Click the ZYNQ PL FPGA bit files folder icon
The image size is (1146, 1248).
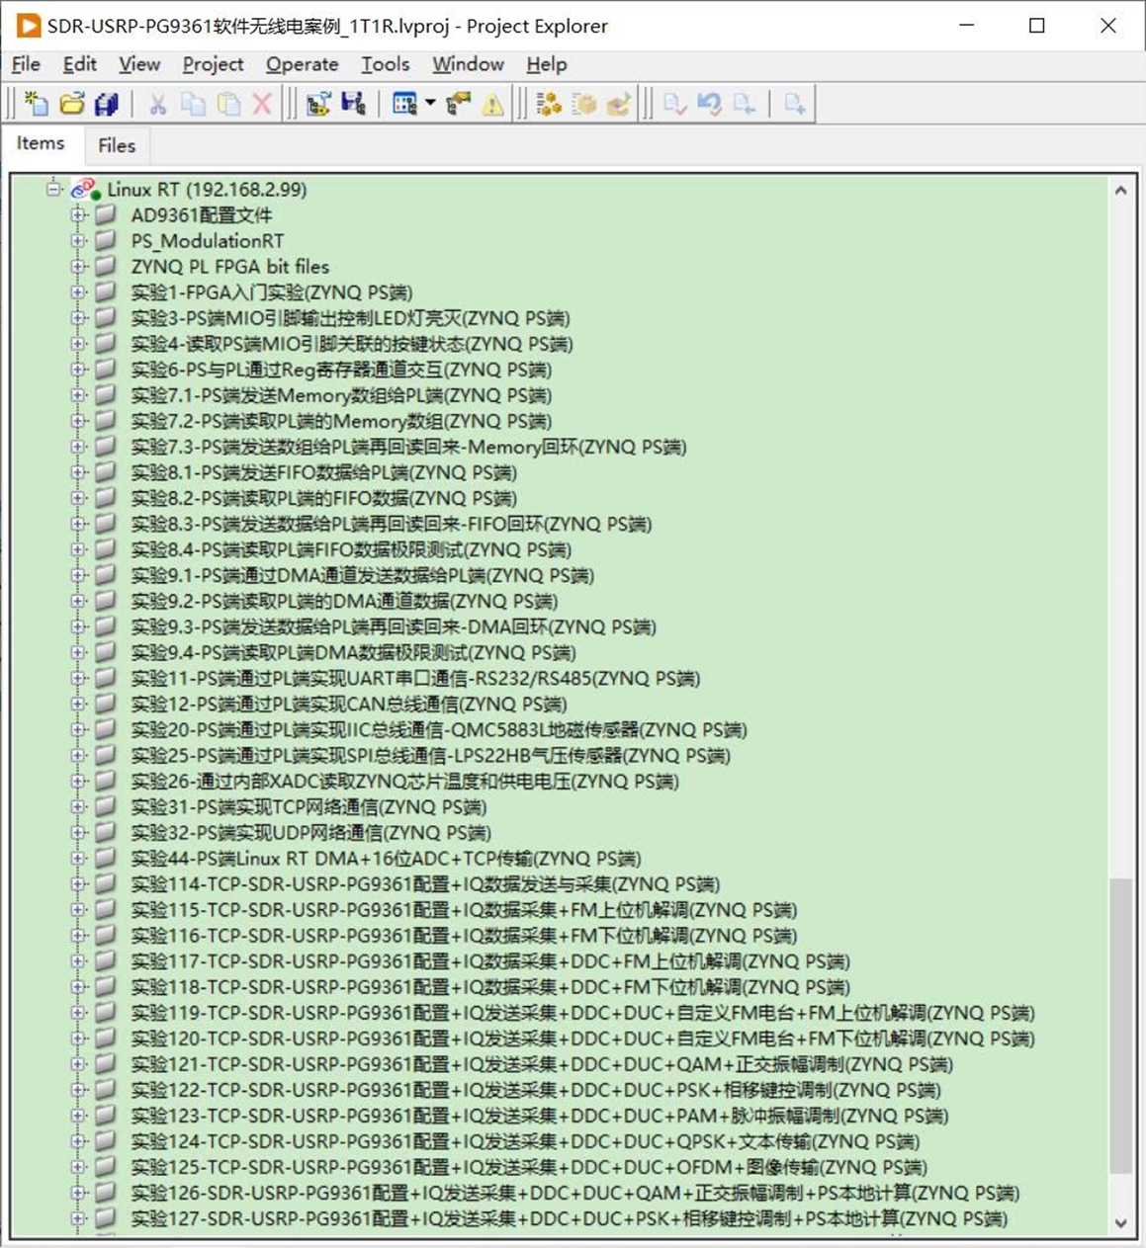pos(106,266)
